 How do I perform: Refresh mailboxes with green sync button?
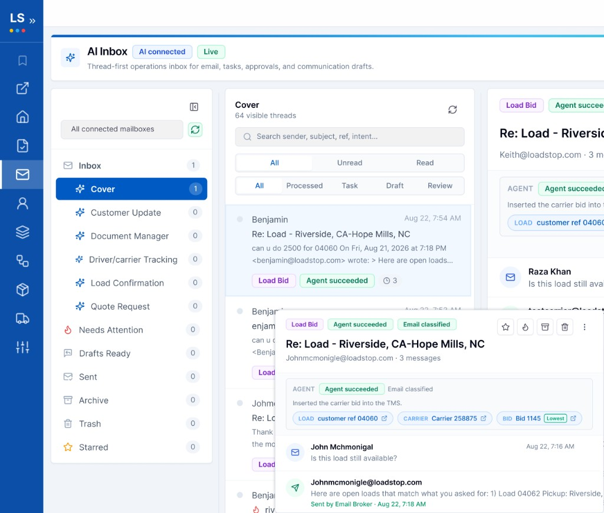tap(195, 130)
